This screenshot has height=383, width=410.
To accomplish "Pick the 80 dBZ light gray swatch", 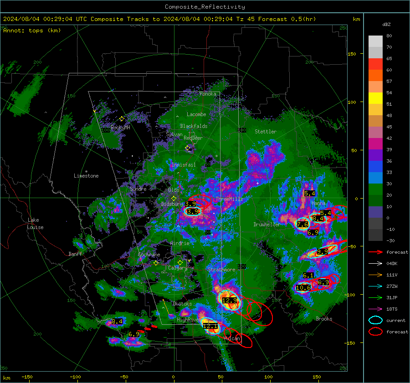I will point(375,41).
